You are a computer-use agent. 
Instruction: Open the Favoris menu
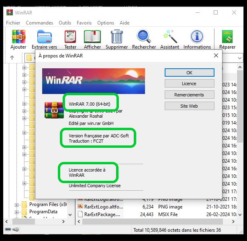[84, 23]
